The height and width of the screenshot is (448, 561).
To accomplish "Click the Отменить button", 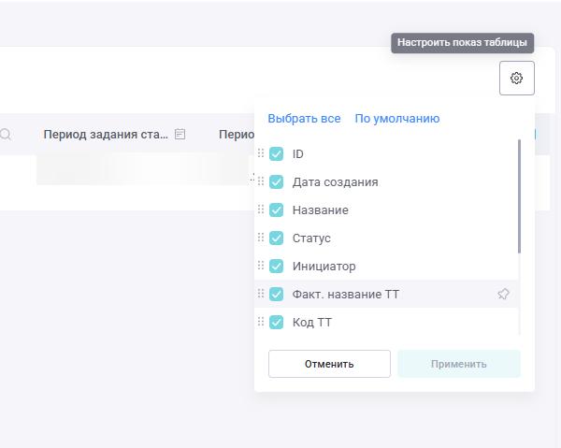I will (x=329, y=364).
